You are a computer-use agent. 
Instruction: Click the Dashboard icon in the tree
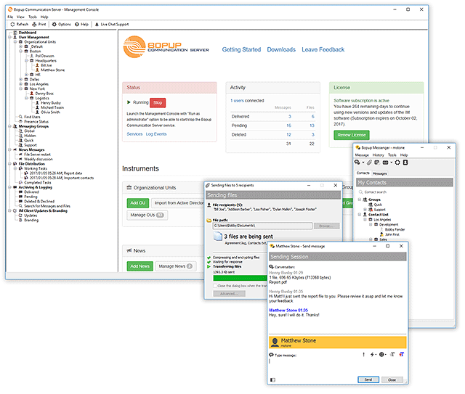[x=15, y=33]
